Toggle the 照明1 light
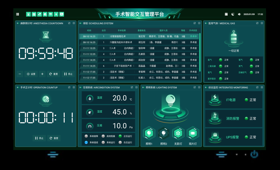The height and width of the screenshot is (170, 280). (149, 133)
